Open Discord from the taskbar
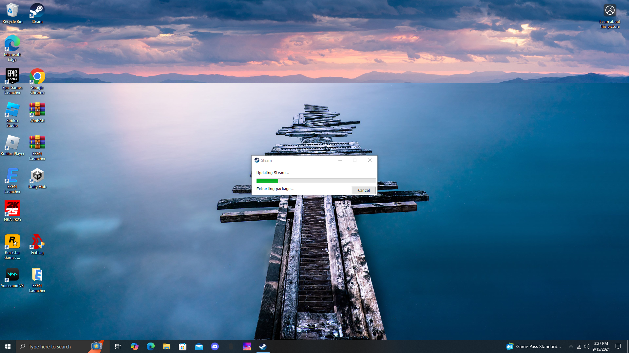 (x=215, y=346)
